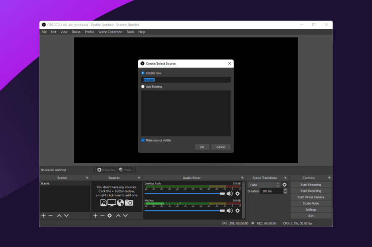Click the display capture monitor icon
The height and width of the screenshot is (247, 372).
[x=112, y=203]
